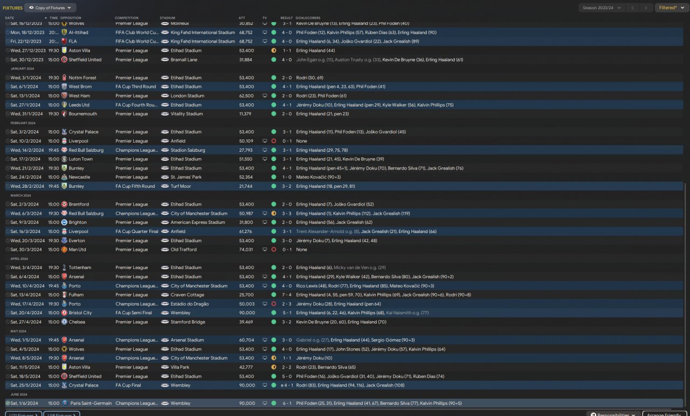Screen dimensions: 690x416
Task: Click the Brighton club crest
Action: (x=64, y=222)
